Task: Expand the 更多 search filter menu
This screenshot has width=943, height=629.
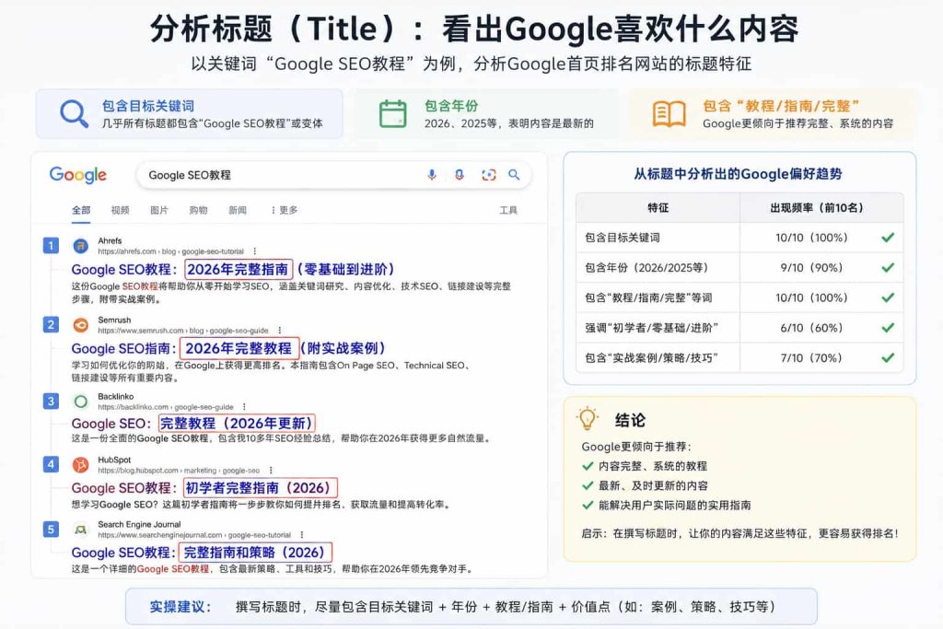Action: 284,210
